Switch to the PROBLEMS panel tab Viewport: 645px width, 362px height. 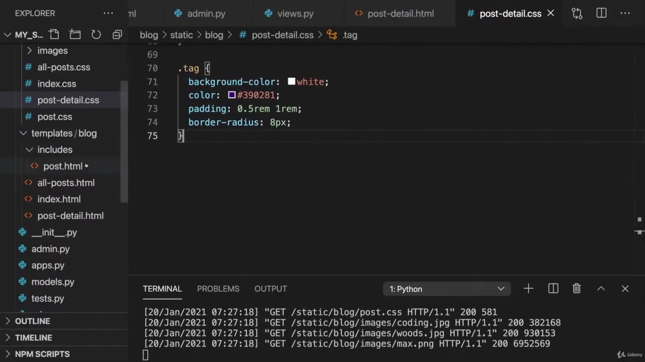pyautogui.click(x=218, y=289)
